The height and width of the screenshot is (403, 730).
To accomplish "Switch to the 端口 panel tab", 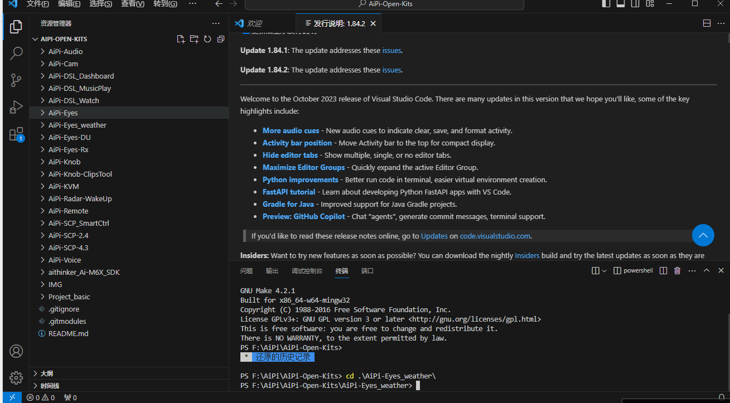I will (368, 271).
